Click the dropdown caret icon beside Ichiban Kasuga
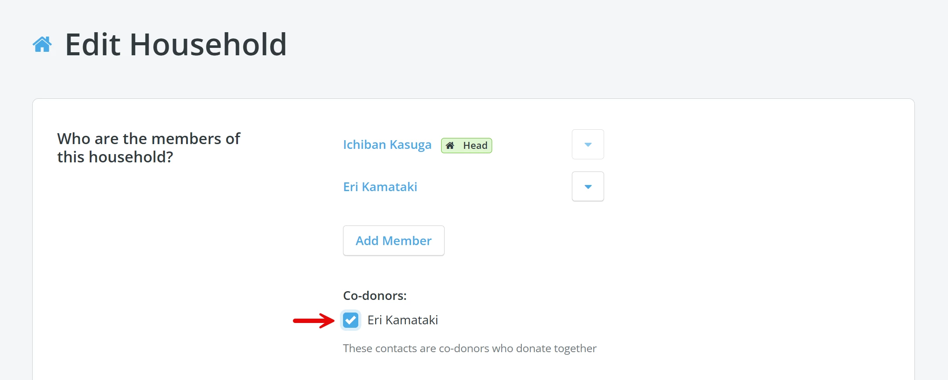The width and height of the screenshot is (948, 380). [x=588, y=144]
